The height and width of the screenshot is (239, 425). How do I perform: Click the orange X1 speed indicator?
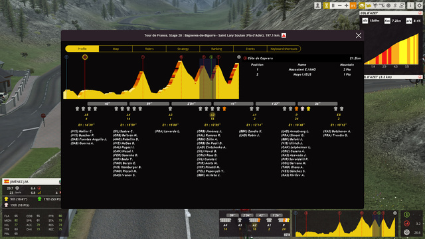click(x=353, y=5)
